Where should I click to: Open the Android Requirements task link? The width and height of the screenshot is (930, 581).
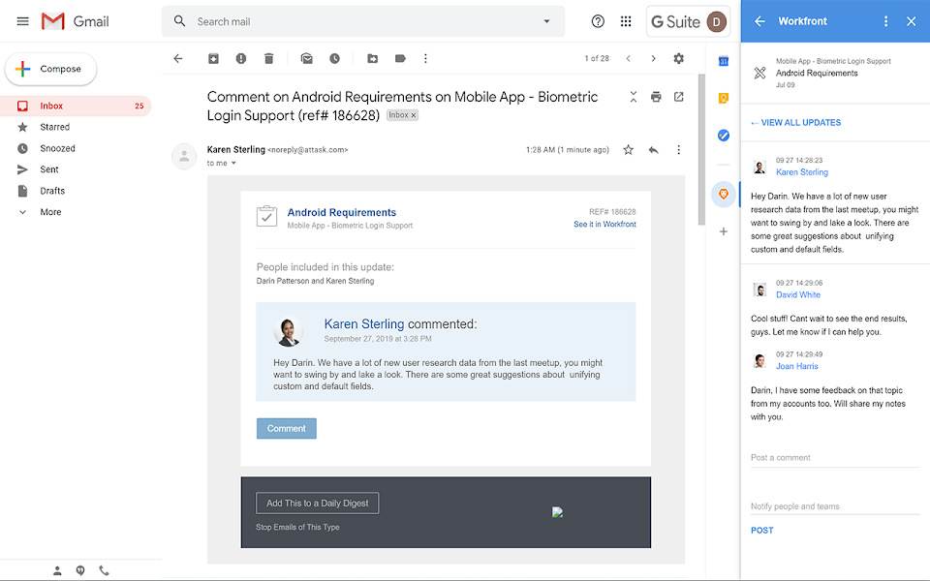tap(342, 212)
